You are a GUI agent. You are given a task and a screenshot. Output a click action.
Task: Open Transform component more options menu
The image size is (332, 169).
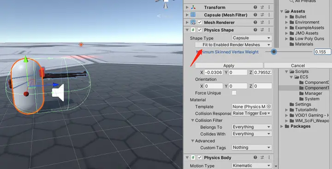pos(269,7)
